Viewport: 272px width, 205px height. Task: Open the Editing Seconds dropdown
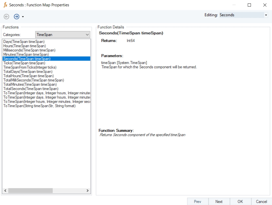point(266,15)
